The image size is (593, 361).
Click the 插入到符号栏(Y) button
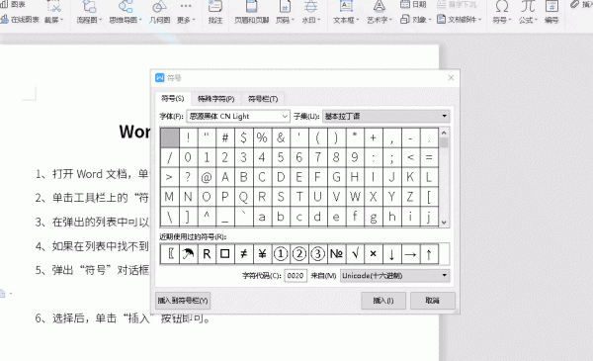coord(183,301)
